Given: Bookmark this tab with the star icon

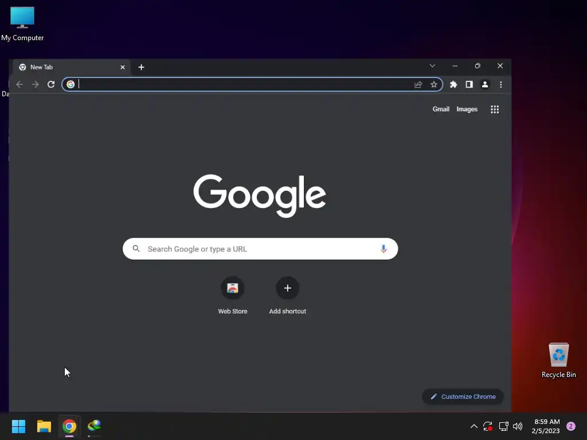Looking at the screenshot, I should [x=434, y=85].
